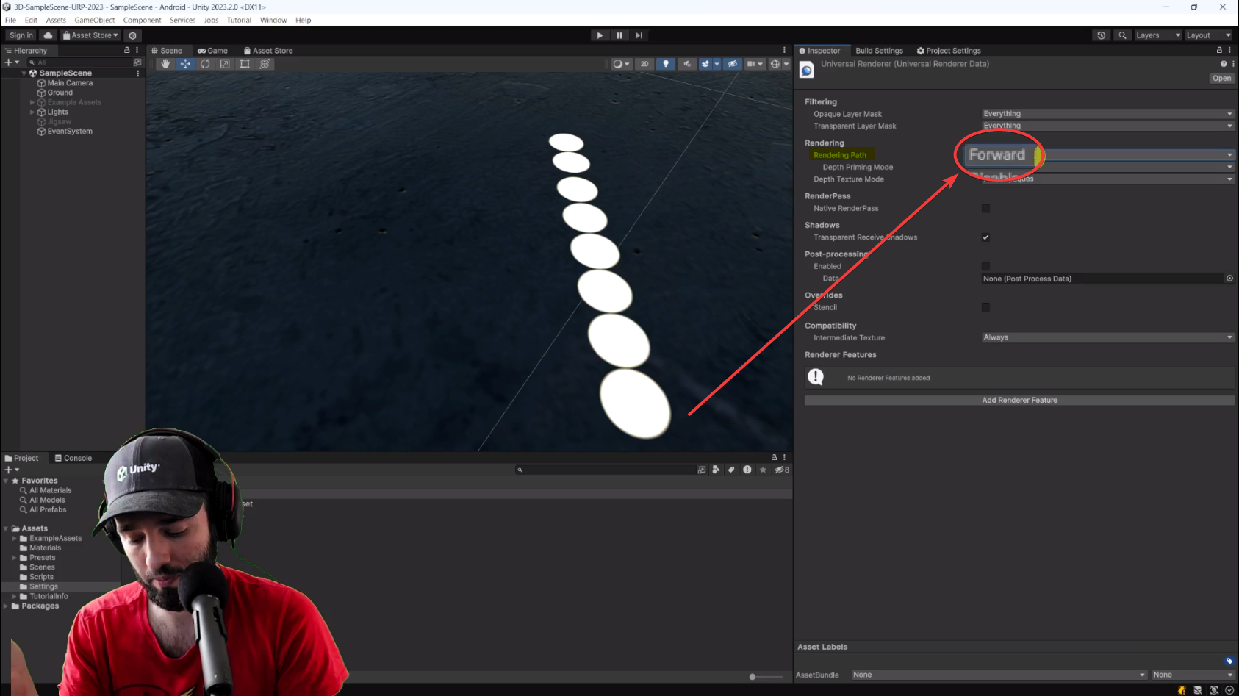The width and height of the screenshot is (1239, 696).
Task: Select the Rotate tool
Action: [205, 64]
